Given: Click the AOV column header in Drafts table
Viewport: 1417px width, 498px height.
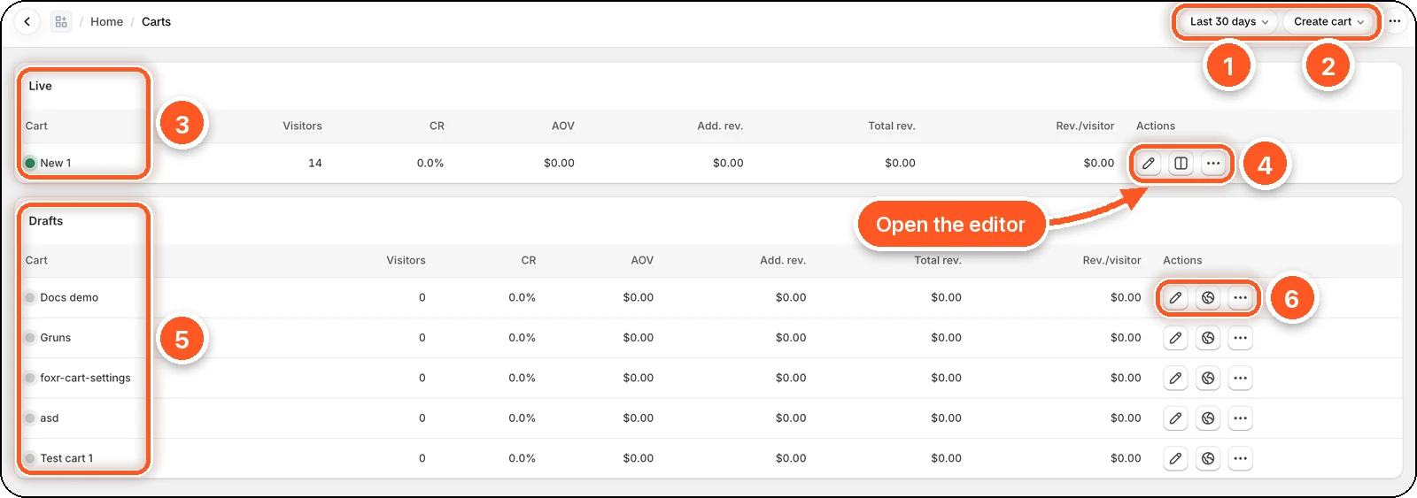Looking at the screenshot, I should click(642, 260).
